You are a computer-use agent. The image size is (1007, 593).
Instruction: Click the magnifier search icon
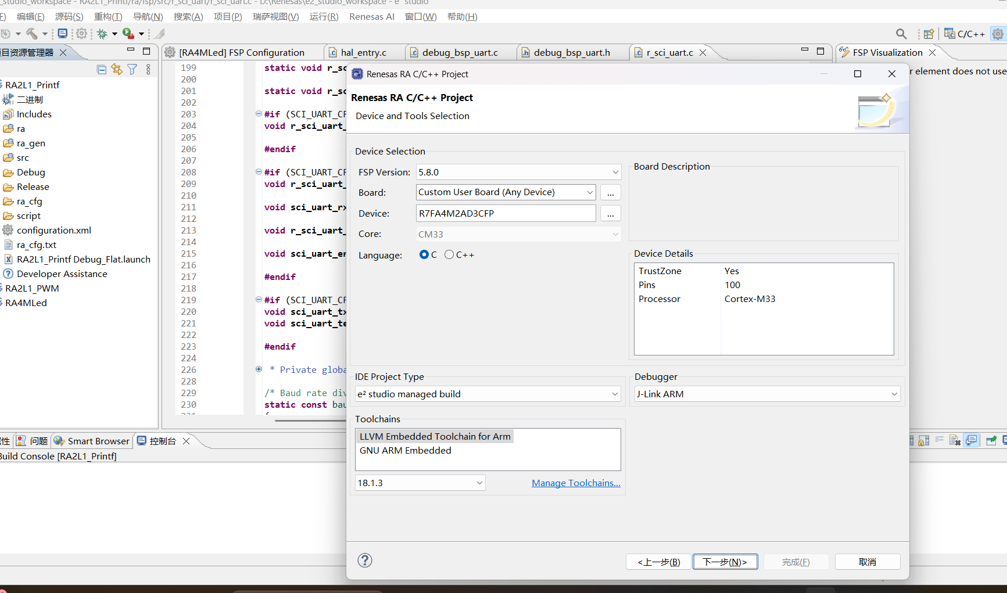pyautogui.click(x=901, y=34)
